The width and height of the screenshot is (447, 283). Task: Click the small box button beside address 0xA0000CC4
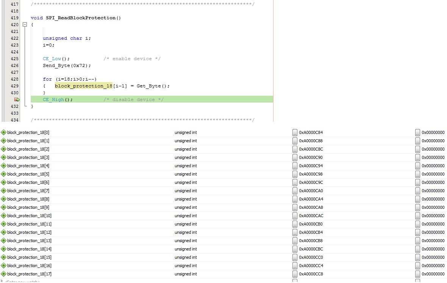[295, 266]
